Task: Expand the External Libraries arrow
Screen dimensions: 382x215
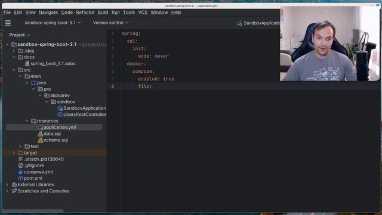Action: point(7,185)
